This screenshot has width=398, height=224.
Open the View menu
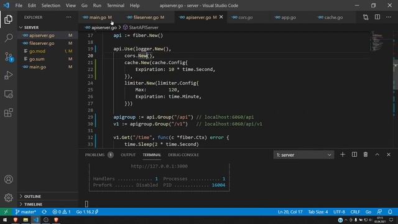(x=71, y=6)
